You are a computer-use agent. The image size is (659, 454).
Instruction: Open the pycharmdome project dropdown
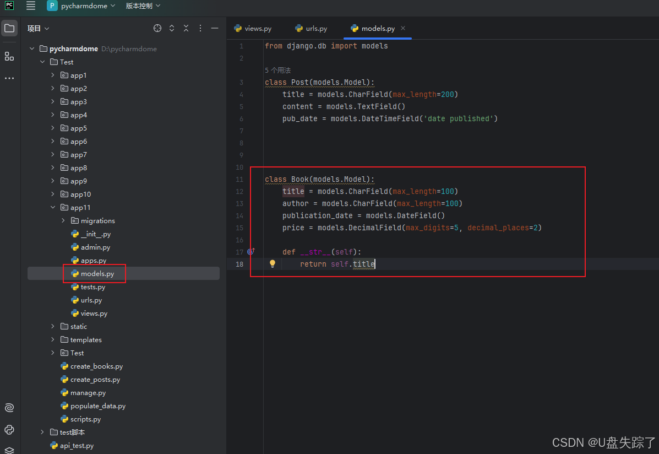[x=81, y=6]
